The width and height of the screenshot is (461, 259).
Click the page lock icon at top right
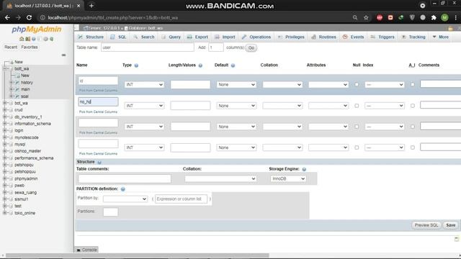[x=450, y=28]
